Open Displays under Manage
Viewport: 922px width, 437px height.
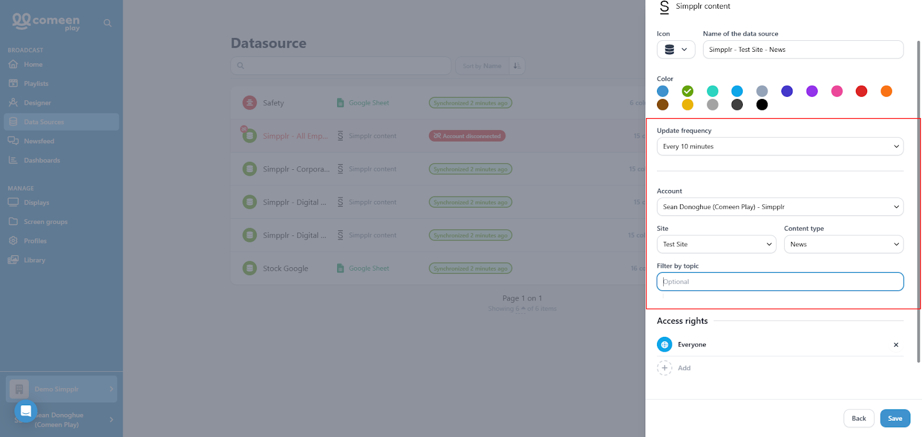pos(36,203)
